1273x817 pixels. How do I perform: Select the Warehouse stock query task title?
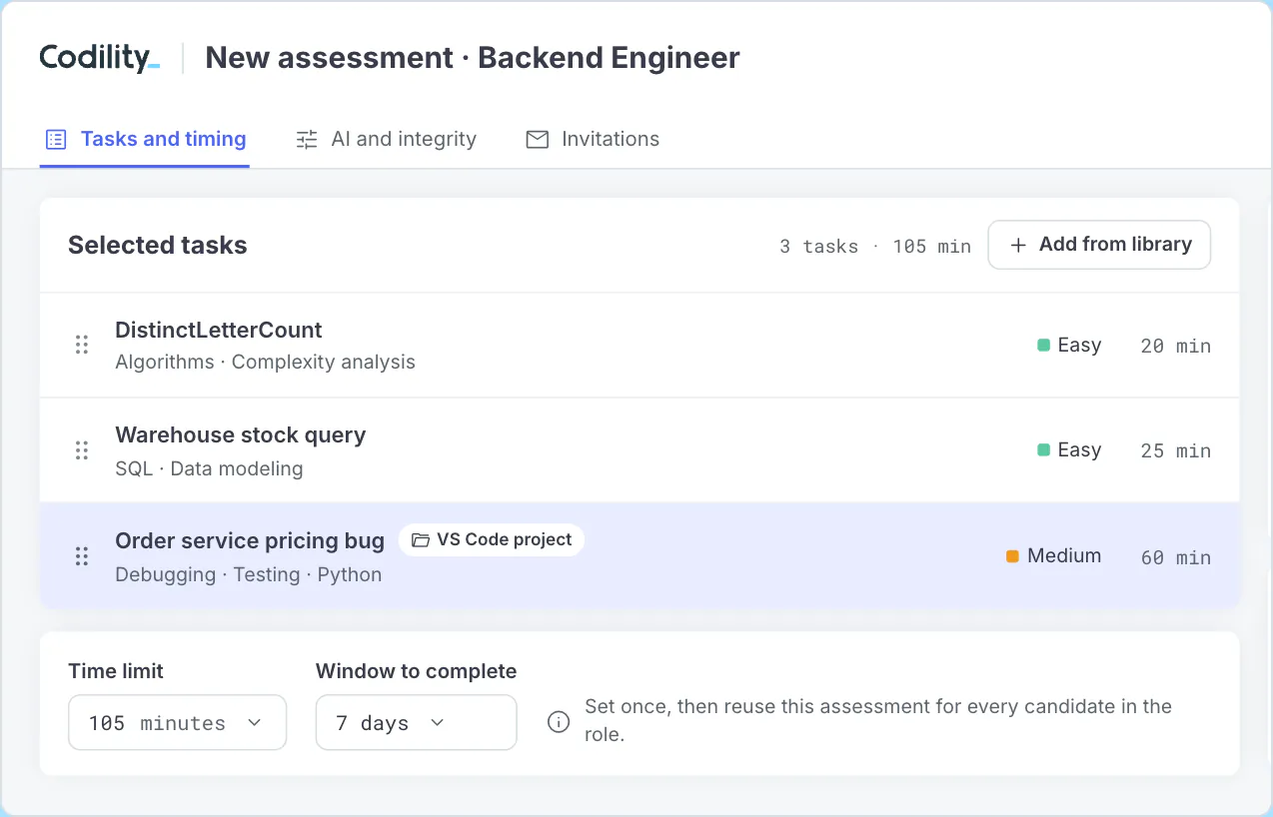(241, 434)
